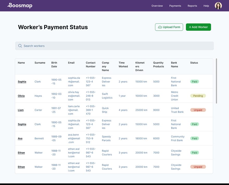Screen dimensions: 229x185
Task: Click quantity 6000
Action: tap(156, 138)
